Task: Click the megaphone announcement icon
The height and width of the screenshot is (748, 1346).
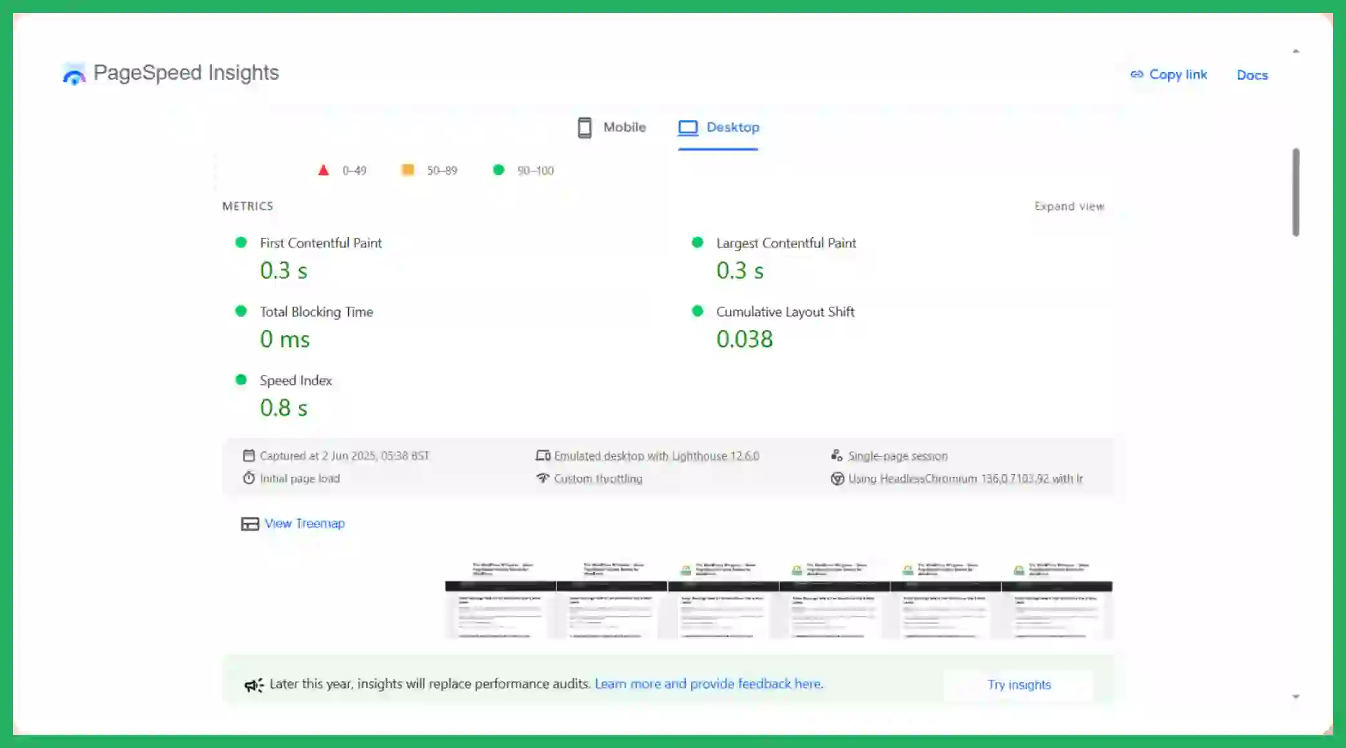Action: click(x=253, y=685)
